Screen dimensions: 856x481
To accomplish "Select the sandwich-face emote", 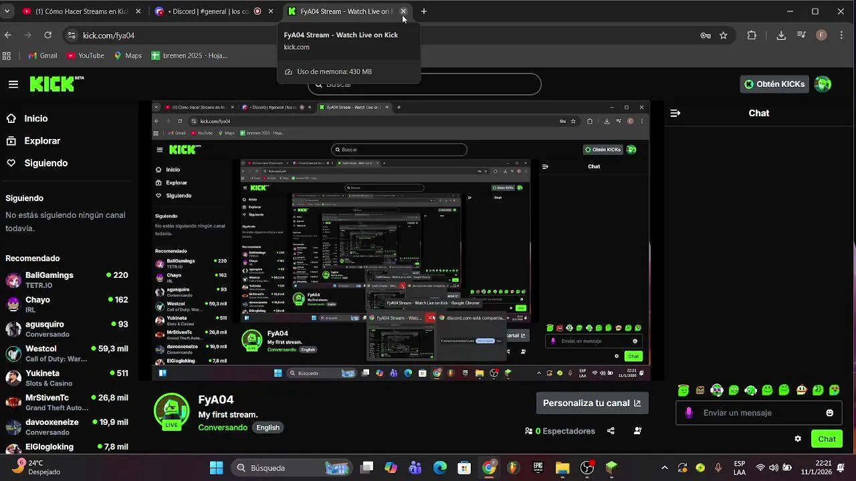I will (x=801, y=390).
